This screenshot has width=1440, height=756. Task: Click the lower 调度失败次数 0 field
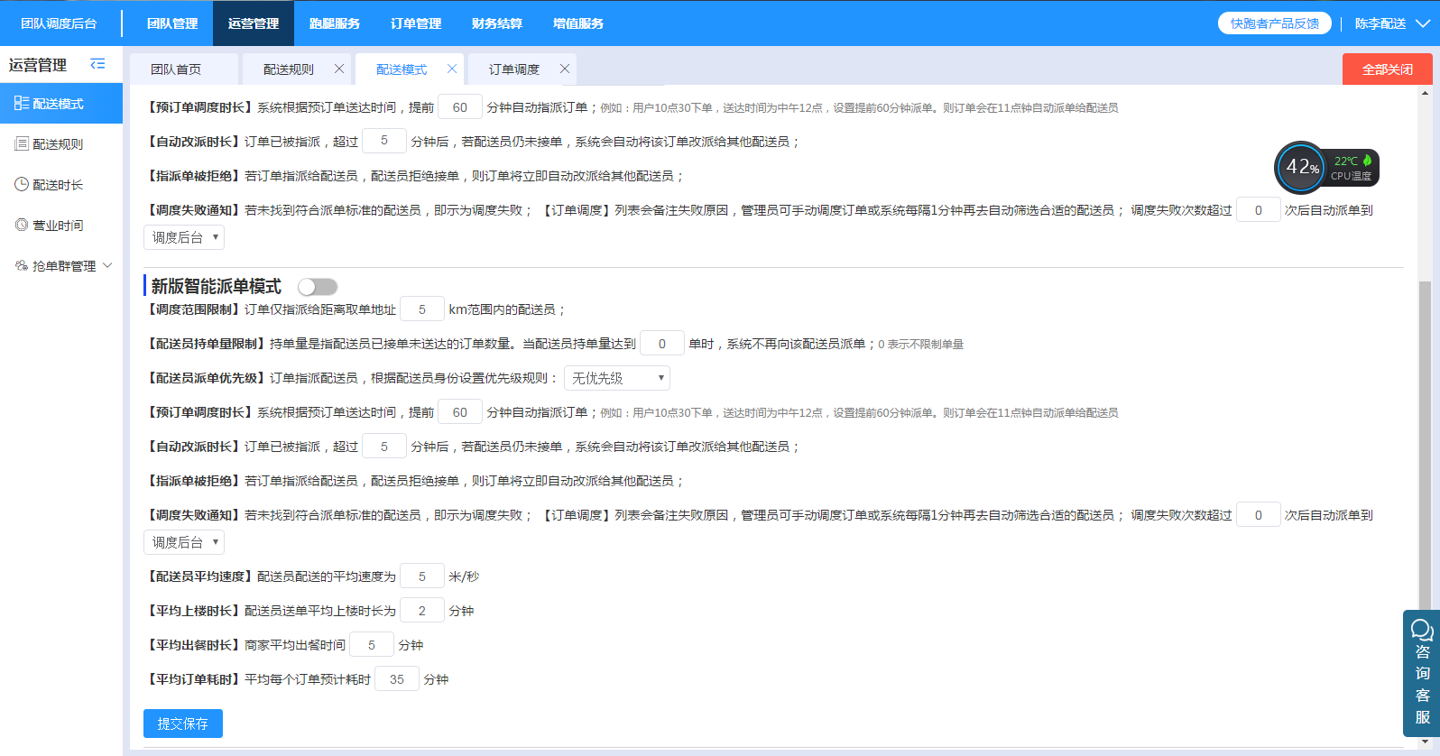pyautogui.click(x=1259, y=515)
